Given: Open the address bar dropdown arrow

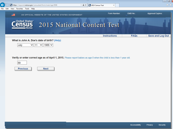Looking at the screenshot, I should pyautogui.click(x=81, y=5).
